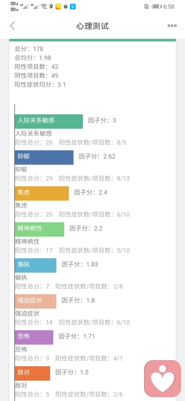Open the three-dot more options menu
185x401 pixels.
coord(172,25)
